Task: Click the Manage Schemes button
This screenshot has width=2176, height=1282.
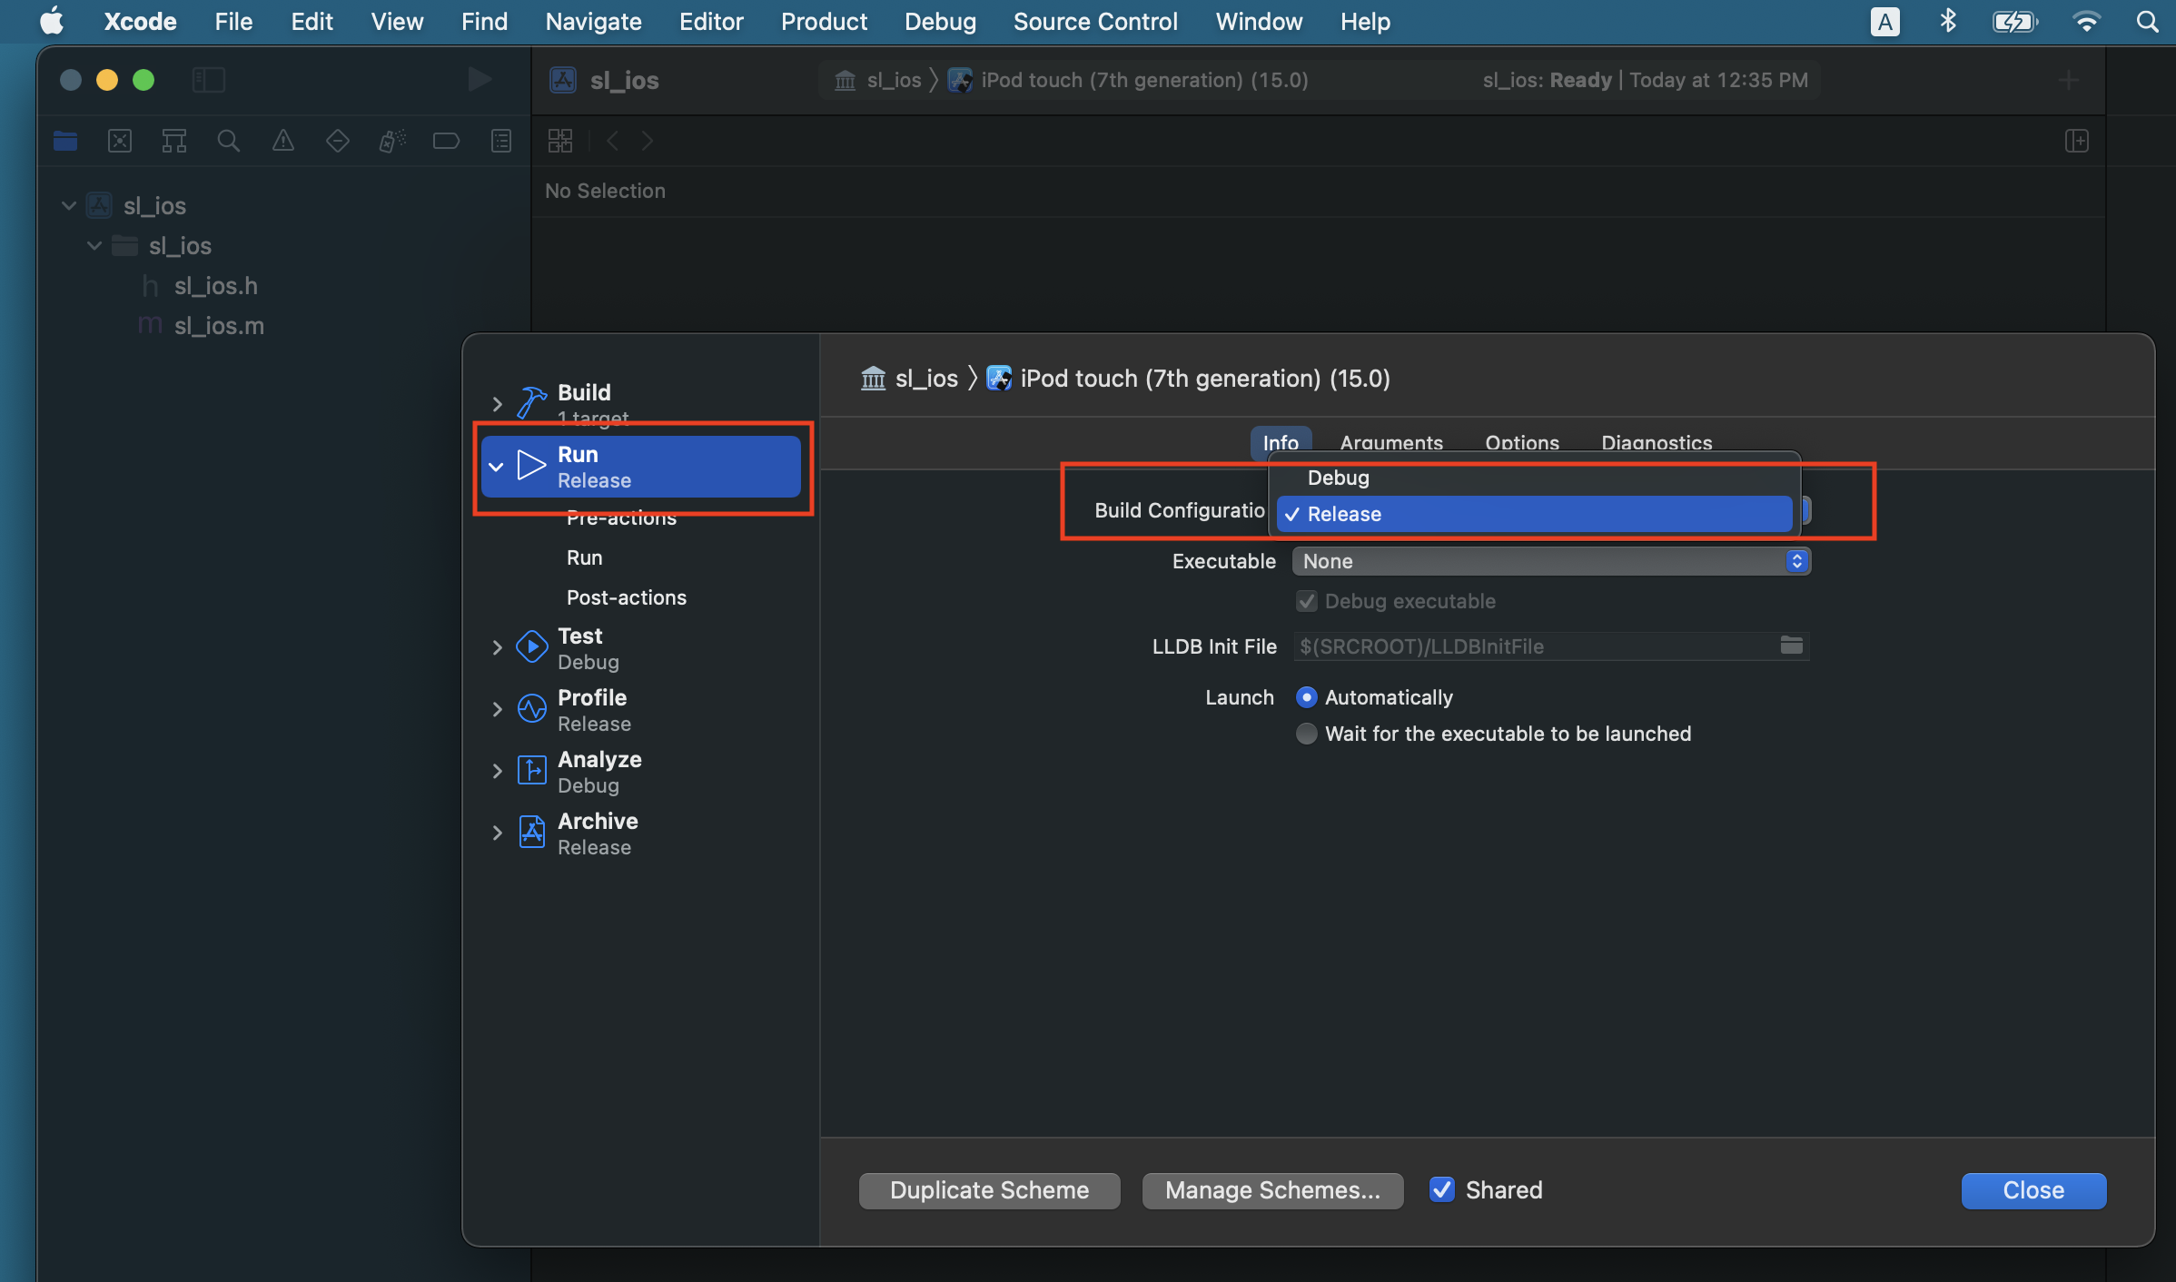Action: click(x=1272, y=1190)
